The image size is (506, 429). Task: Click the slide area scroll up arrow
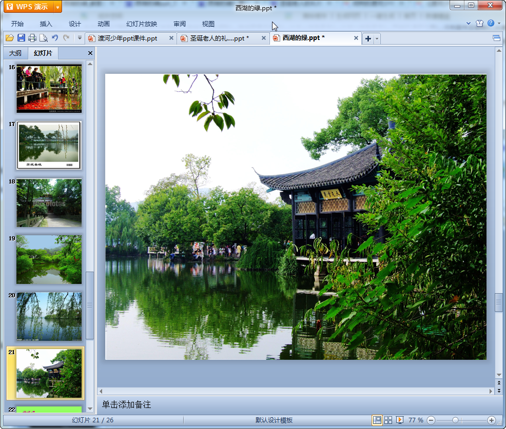pos(499,51)
